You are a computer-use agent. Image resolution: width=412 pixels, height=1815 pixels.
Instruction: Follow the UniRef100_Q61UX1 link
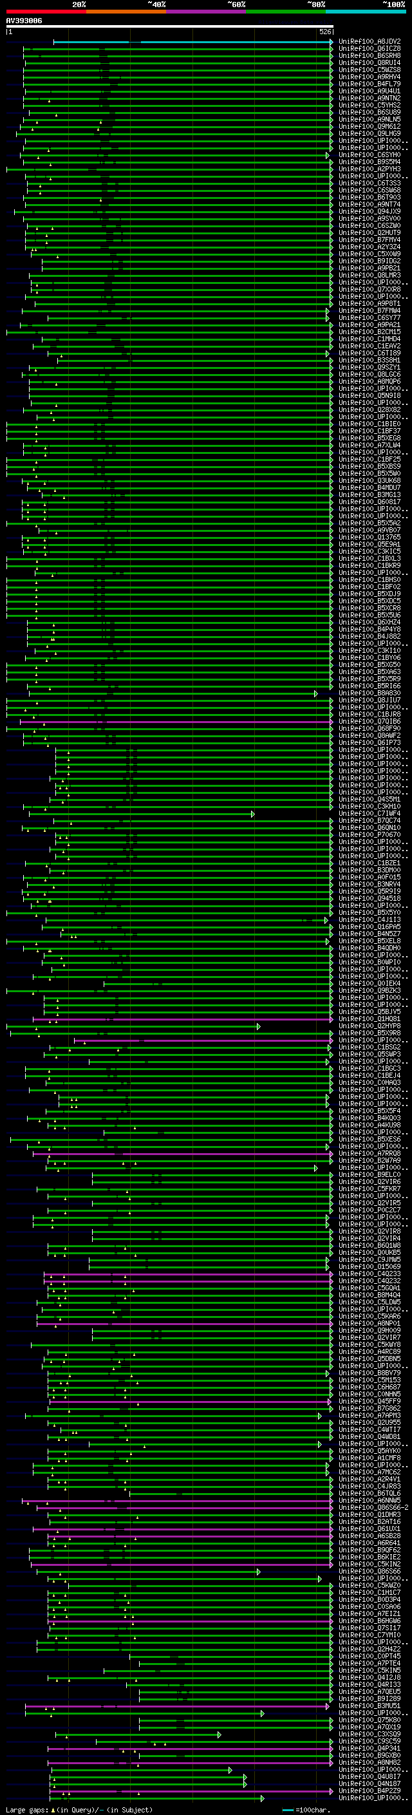(370, 1529)
